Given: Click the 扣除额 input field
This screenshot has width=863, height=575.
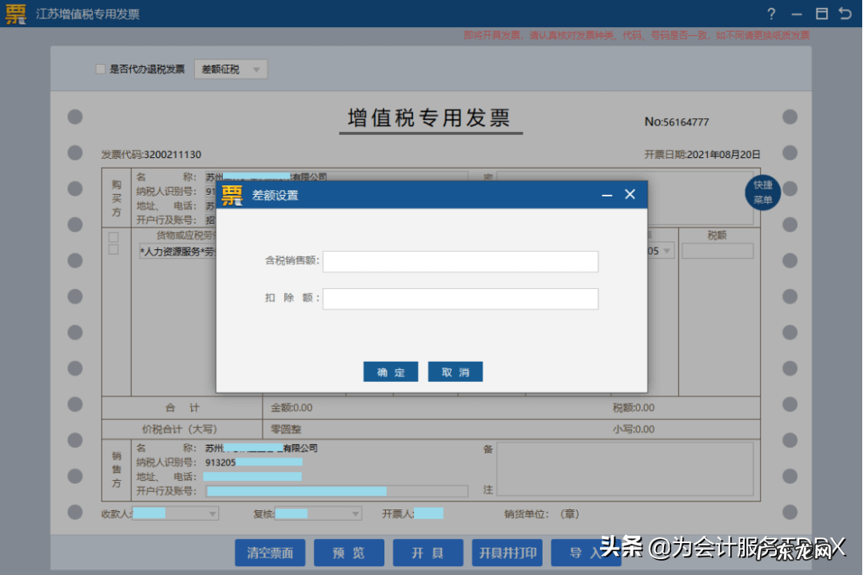Looking at the screenshot, I should [x=460, y=299].
